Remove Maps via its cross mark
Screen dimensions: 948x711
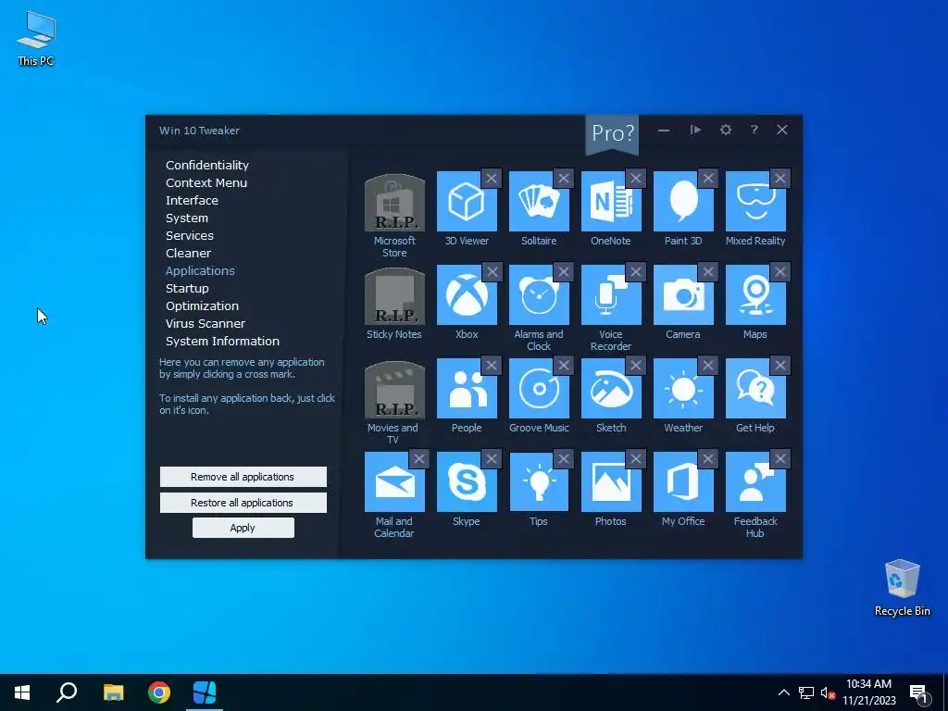pyautogui.click(x=780, y=272)
